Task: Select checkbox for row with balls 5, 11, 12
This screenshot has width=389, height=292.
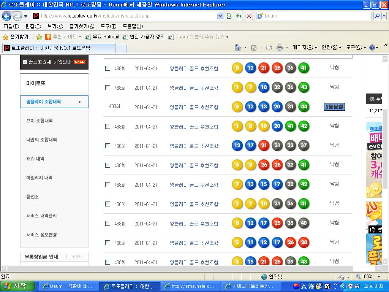Action: click(x=108, y=243)
